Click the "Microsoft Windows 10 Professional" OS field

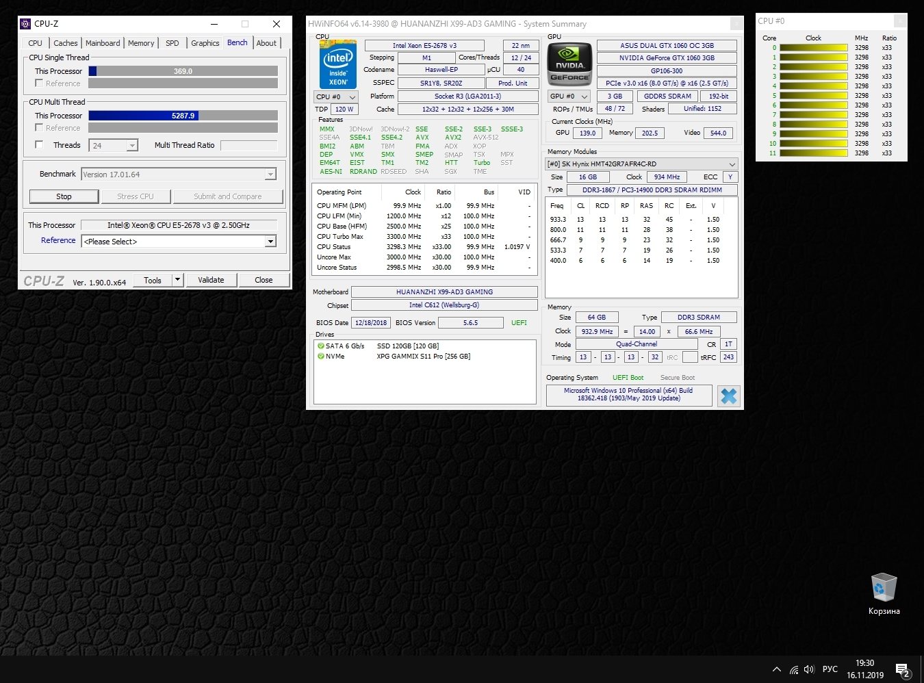pyautogui.click(x=628, y=394)
